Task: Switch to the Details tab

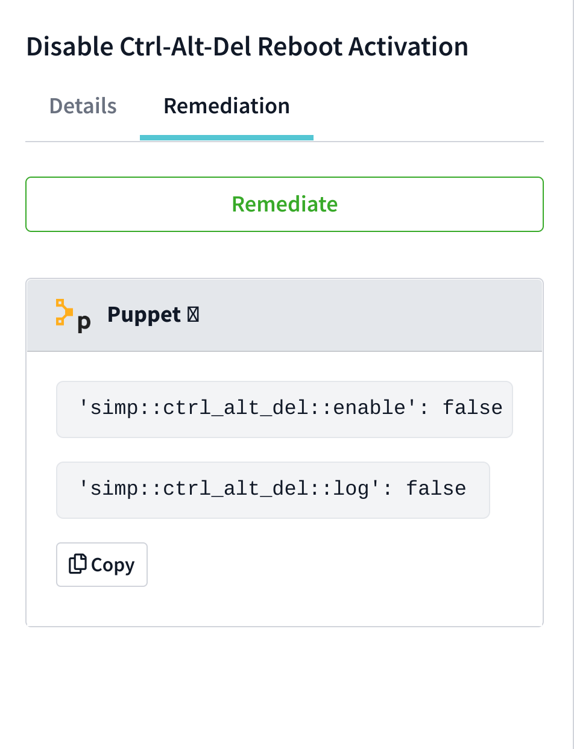Action: click(83, 106)
